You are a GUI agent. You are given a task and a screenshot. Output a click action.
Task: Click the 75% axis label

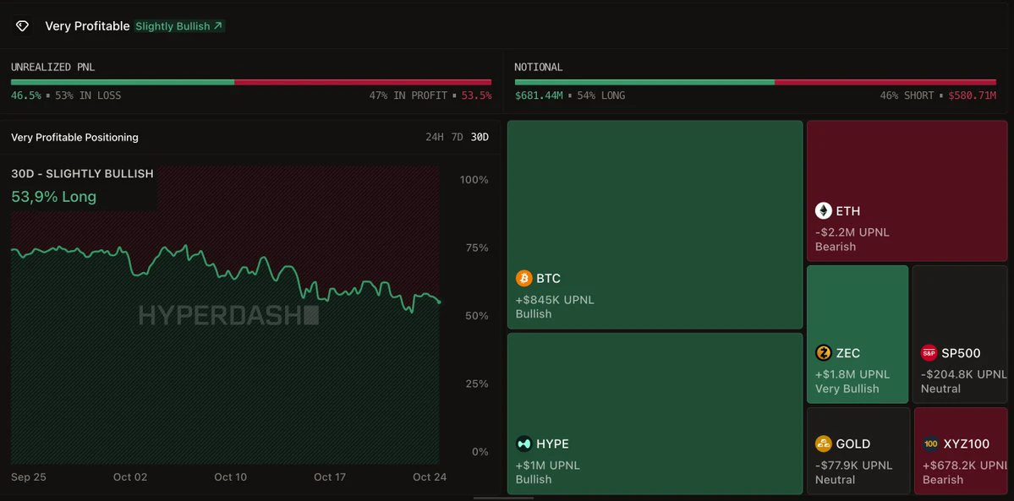[x=477, y=248]
